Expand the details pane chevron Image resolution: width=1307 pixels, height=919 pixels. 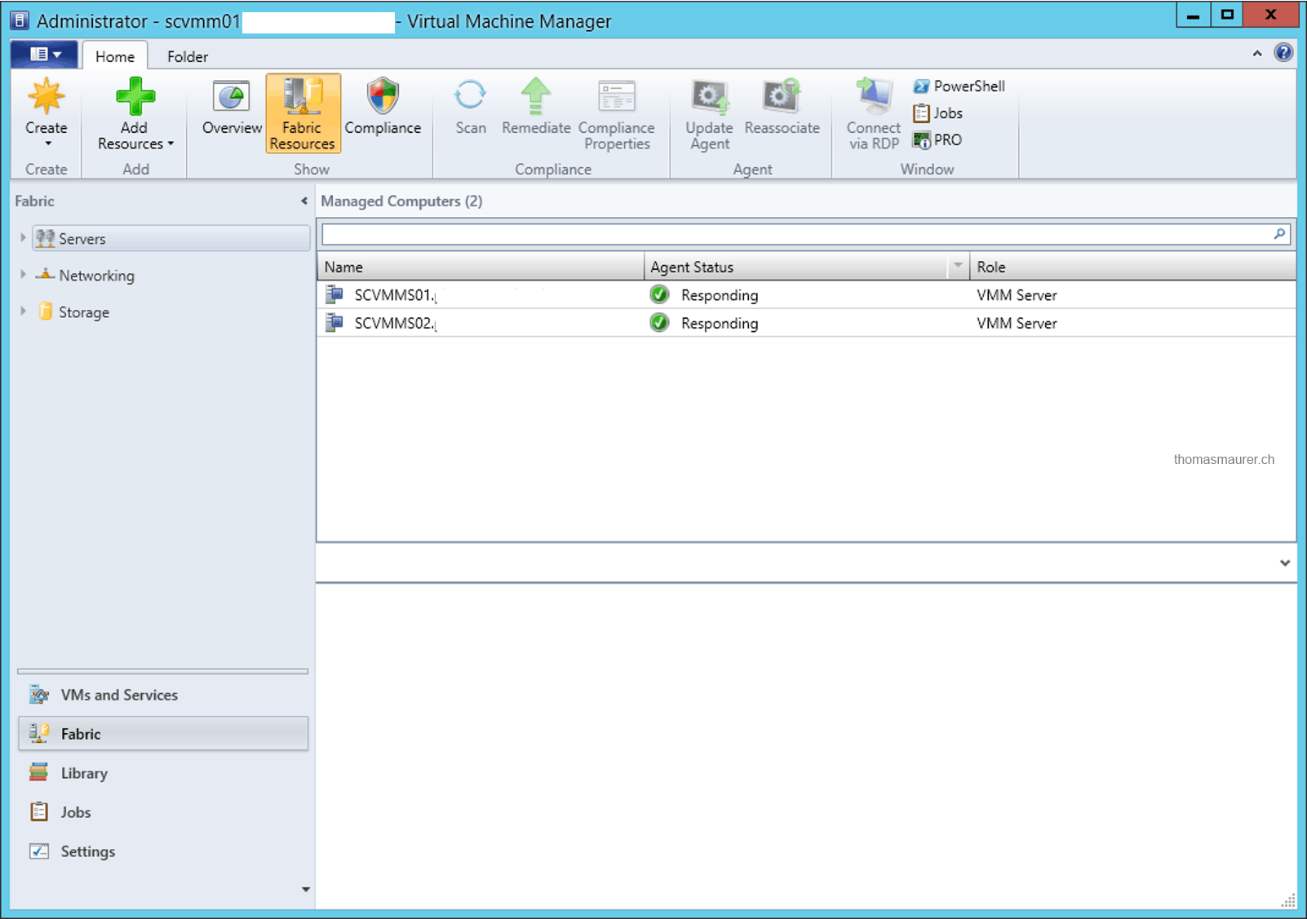(x=1285, y=563)
